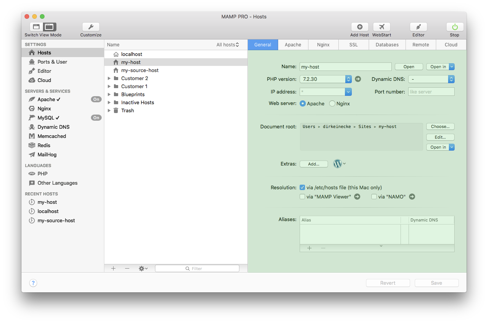The image size is (488, 323).
Task: Remove host with the minus button below the host list
Action: click(x=127, y=269)
